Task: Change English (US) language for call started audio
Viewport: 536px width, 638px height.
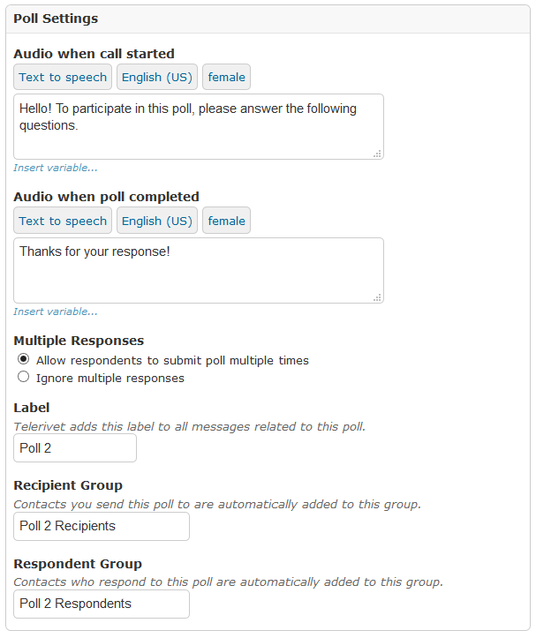Action: [x=157, y=77]
